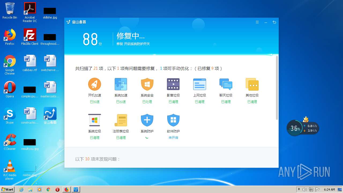Select the 上网垃圾 browser window icon
This screenshot has height=193, width=343.
pos(200,84)
